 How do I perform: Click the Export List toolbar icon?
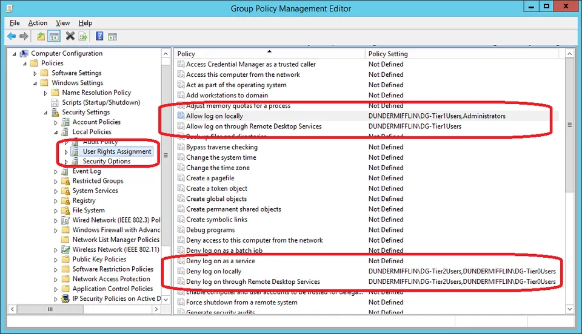(83, 36)
